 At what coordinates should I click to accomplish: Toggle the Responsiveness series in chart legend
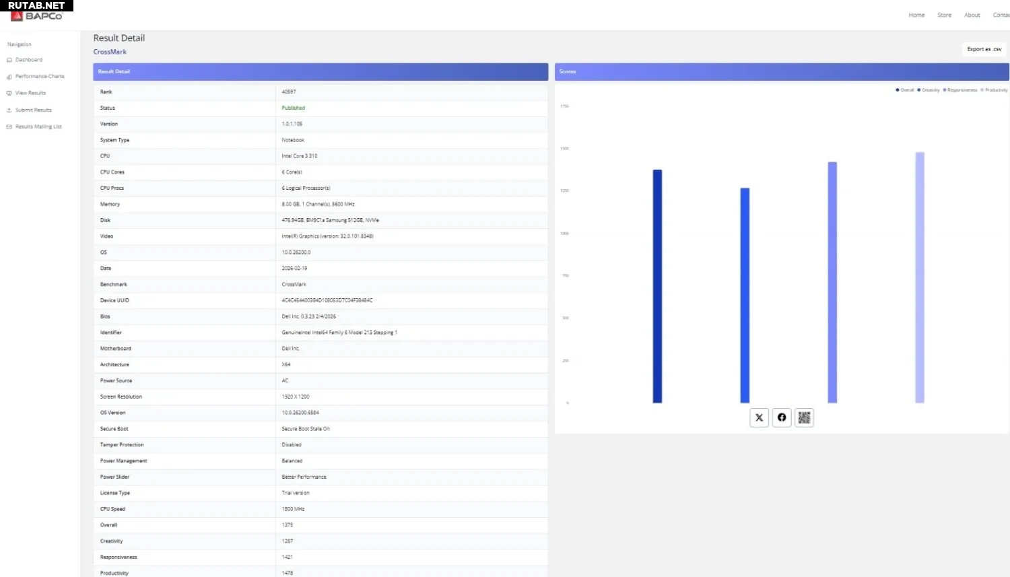pos(960,90)
